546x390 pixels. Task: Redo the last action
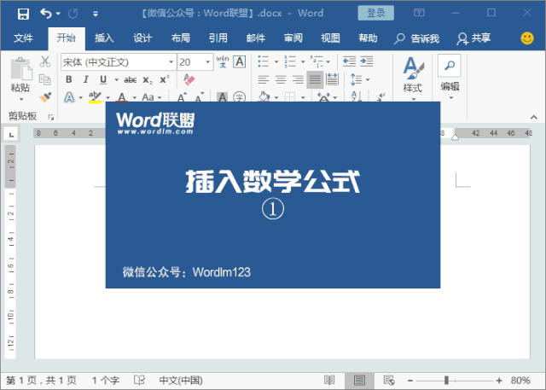(73, 14)
